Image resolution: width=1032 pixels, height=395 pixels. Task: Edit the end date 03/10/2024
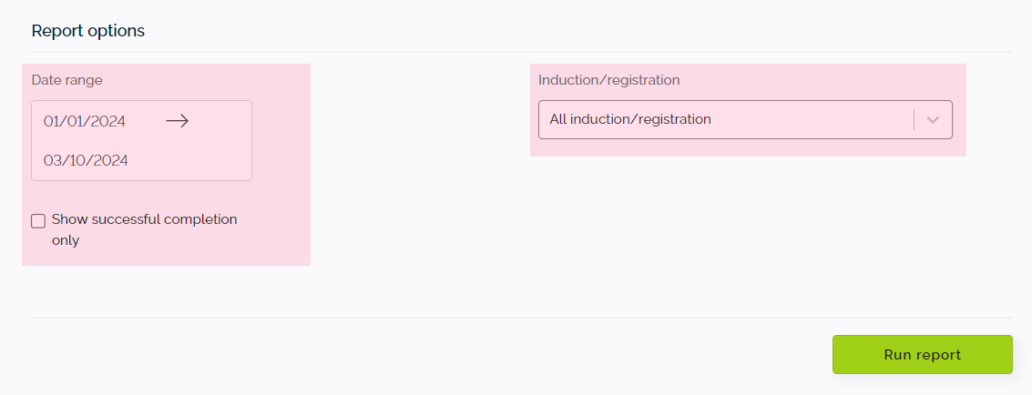click(86, 160)
